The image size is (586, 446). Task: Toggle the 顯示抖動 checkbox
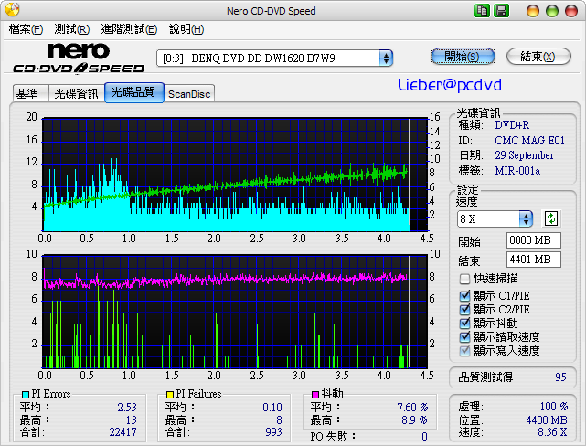click(x=465, y=323)
